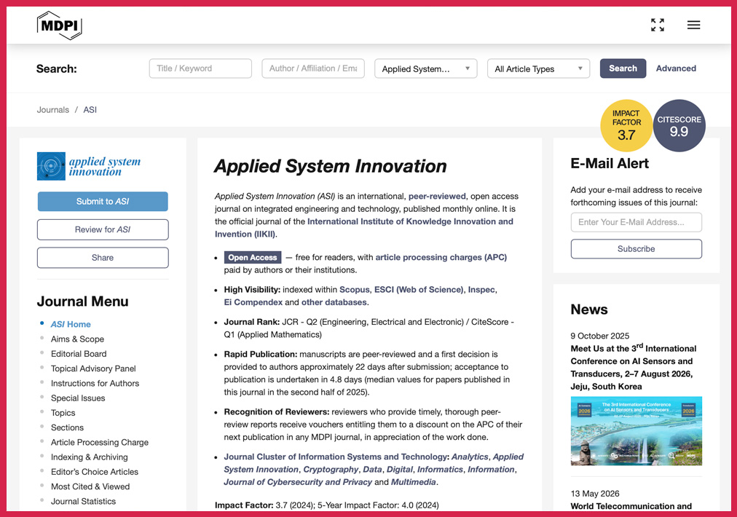Open Special Issues menu item
This screenshot has height=517, width=737.
point(78,398)
